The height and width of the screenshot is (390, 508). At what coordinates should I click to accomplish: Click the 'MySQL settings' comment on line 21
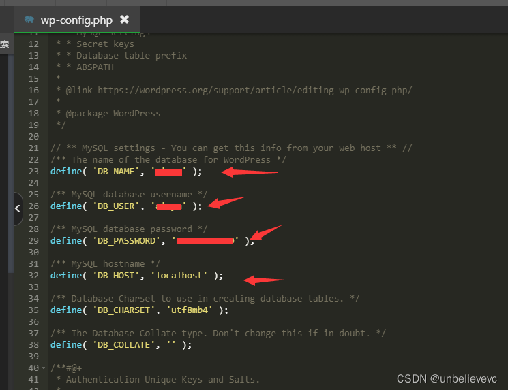(231, 148)
